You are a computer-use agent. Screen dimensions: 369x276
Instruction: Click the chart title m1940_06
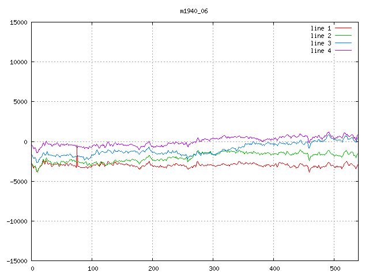click(x=194, y=11)
